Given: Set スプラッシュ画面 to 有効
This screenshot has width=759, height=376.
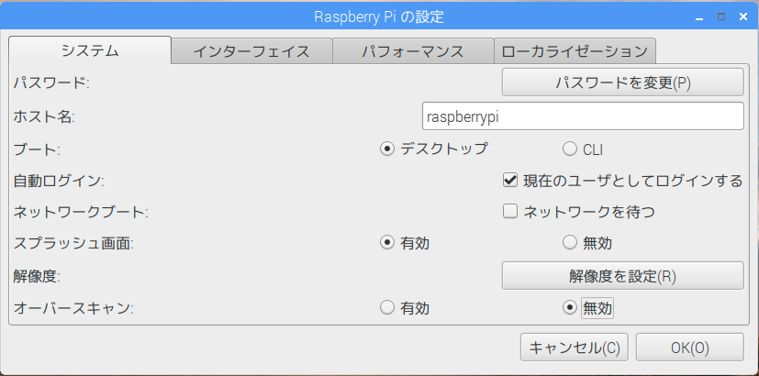Looking at the screenshot, I should tap(405, 243).
